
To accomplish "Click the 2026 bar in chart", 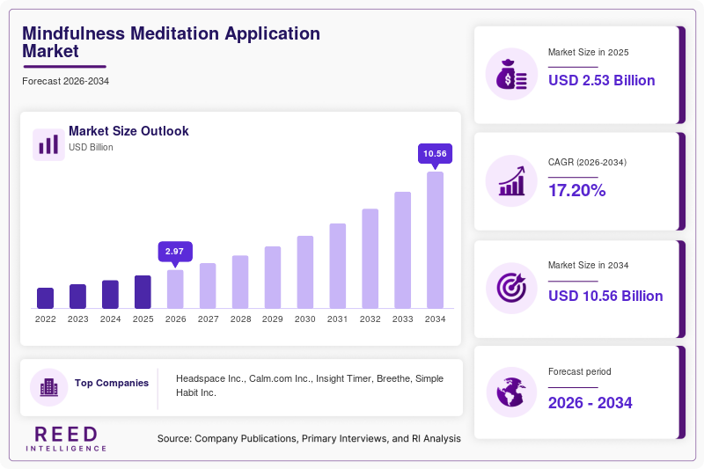I will coord(175,289).
